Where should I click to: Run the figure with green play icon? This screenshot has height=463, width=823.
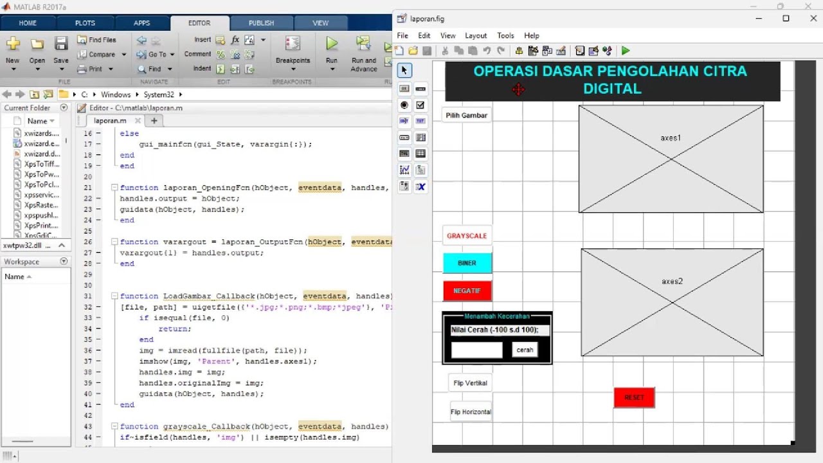coord(626,51)
